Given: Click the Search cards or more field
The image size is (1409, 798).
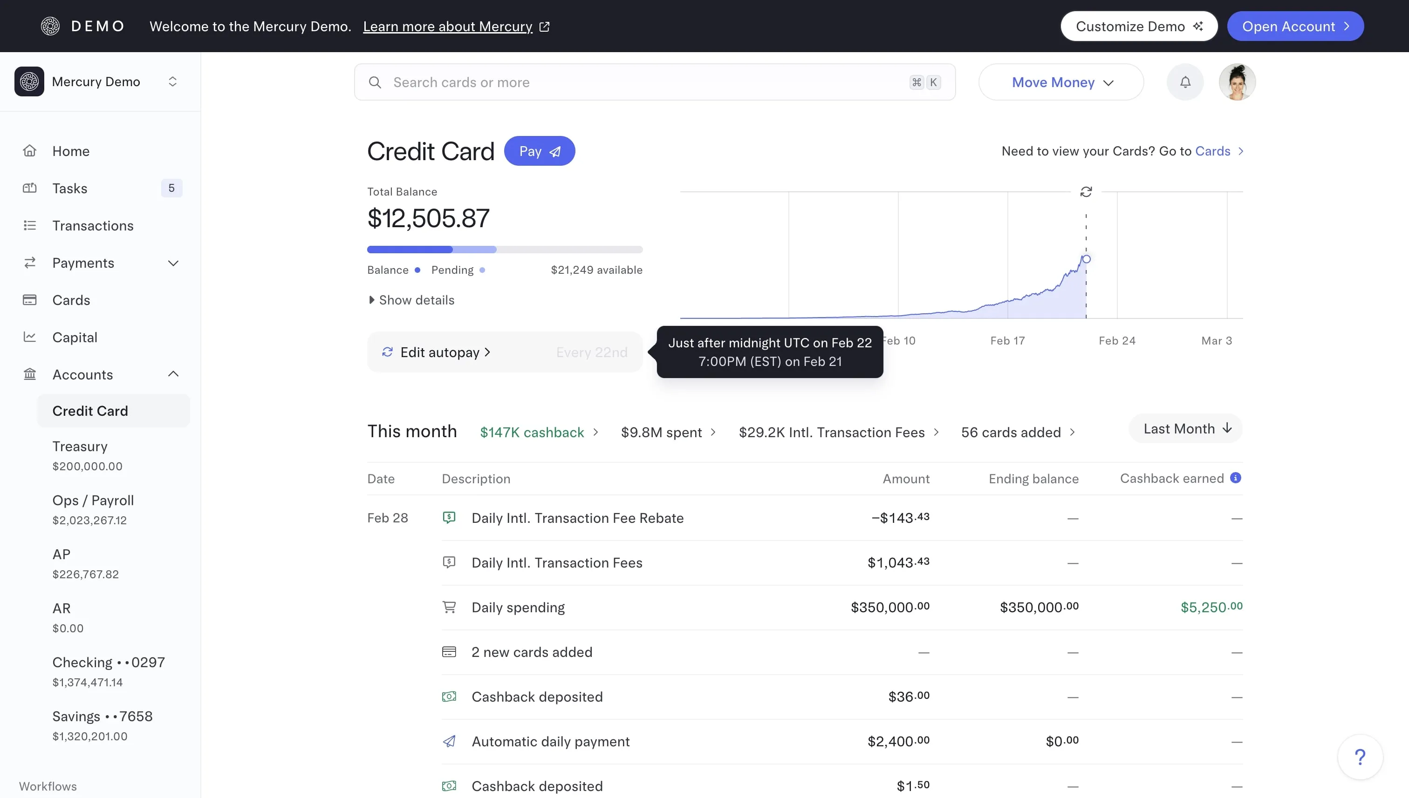Looking at the screenshot, I should (x=655, y=82).
